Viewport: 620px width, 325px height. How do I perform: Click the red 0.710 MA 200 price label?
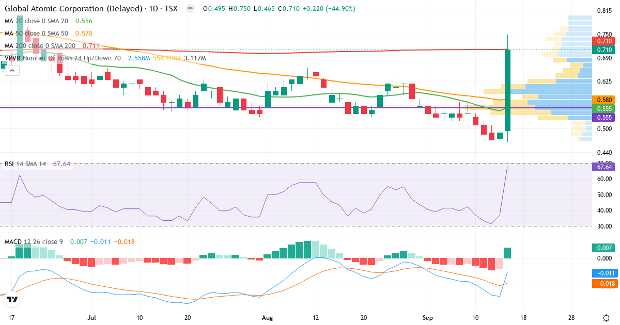pyautogui.click(x=602, y=41)
